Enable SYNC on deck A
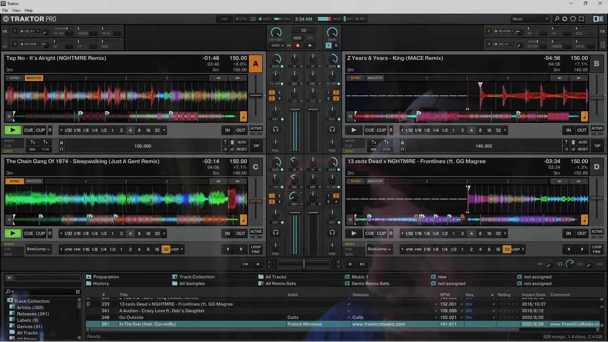Viewport: 608px width, 342px height. coord(15,78)
